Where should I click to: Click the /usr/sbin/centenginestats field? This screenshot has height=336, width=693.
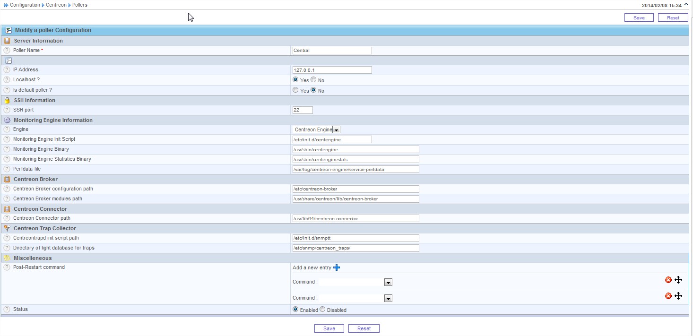pyautogui.click(x=356, y=159)
